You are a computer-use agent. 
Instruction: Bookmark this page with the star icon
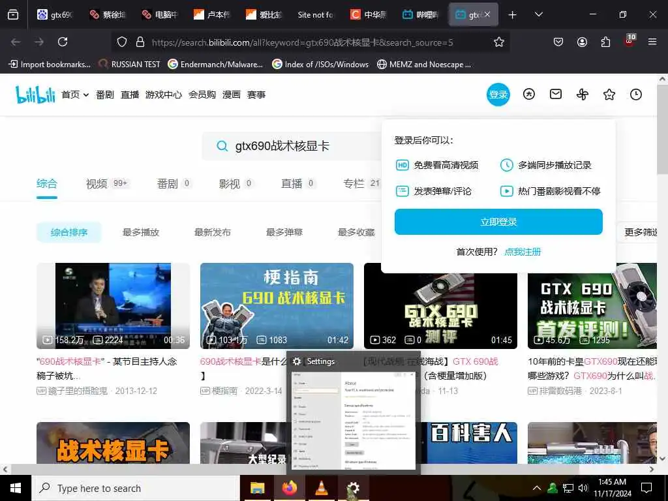[499, 42]
